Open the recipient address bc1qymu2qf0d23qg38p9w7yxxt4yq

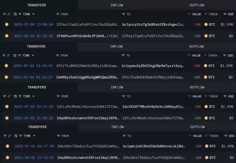tap(153, 66)
